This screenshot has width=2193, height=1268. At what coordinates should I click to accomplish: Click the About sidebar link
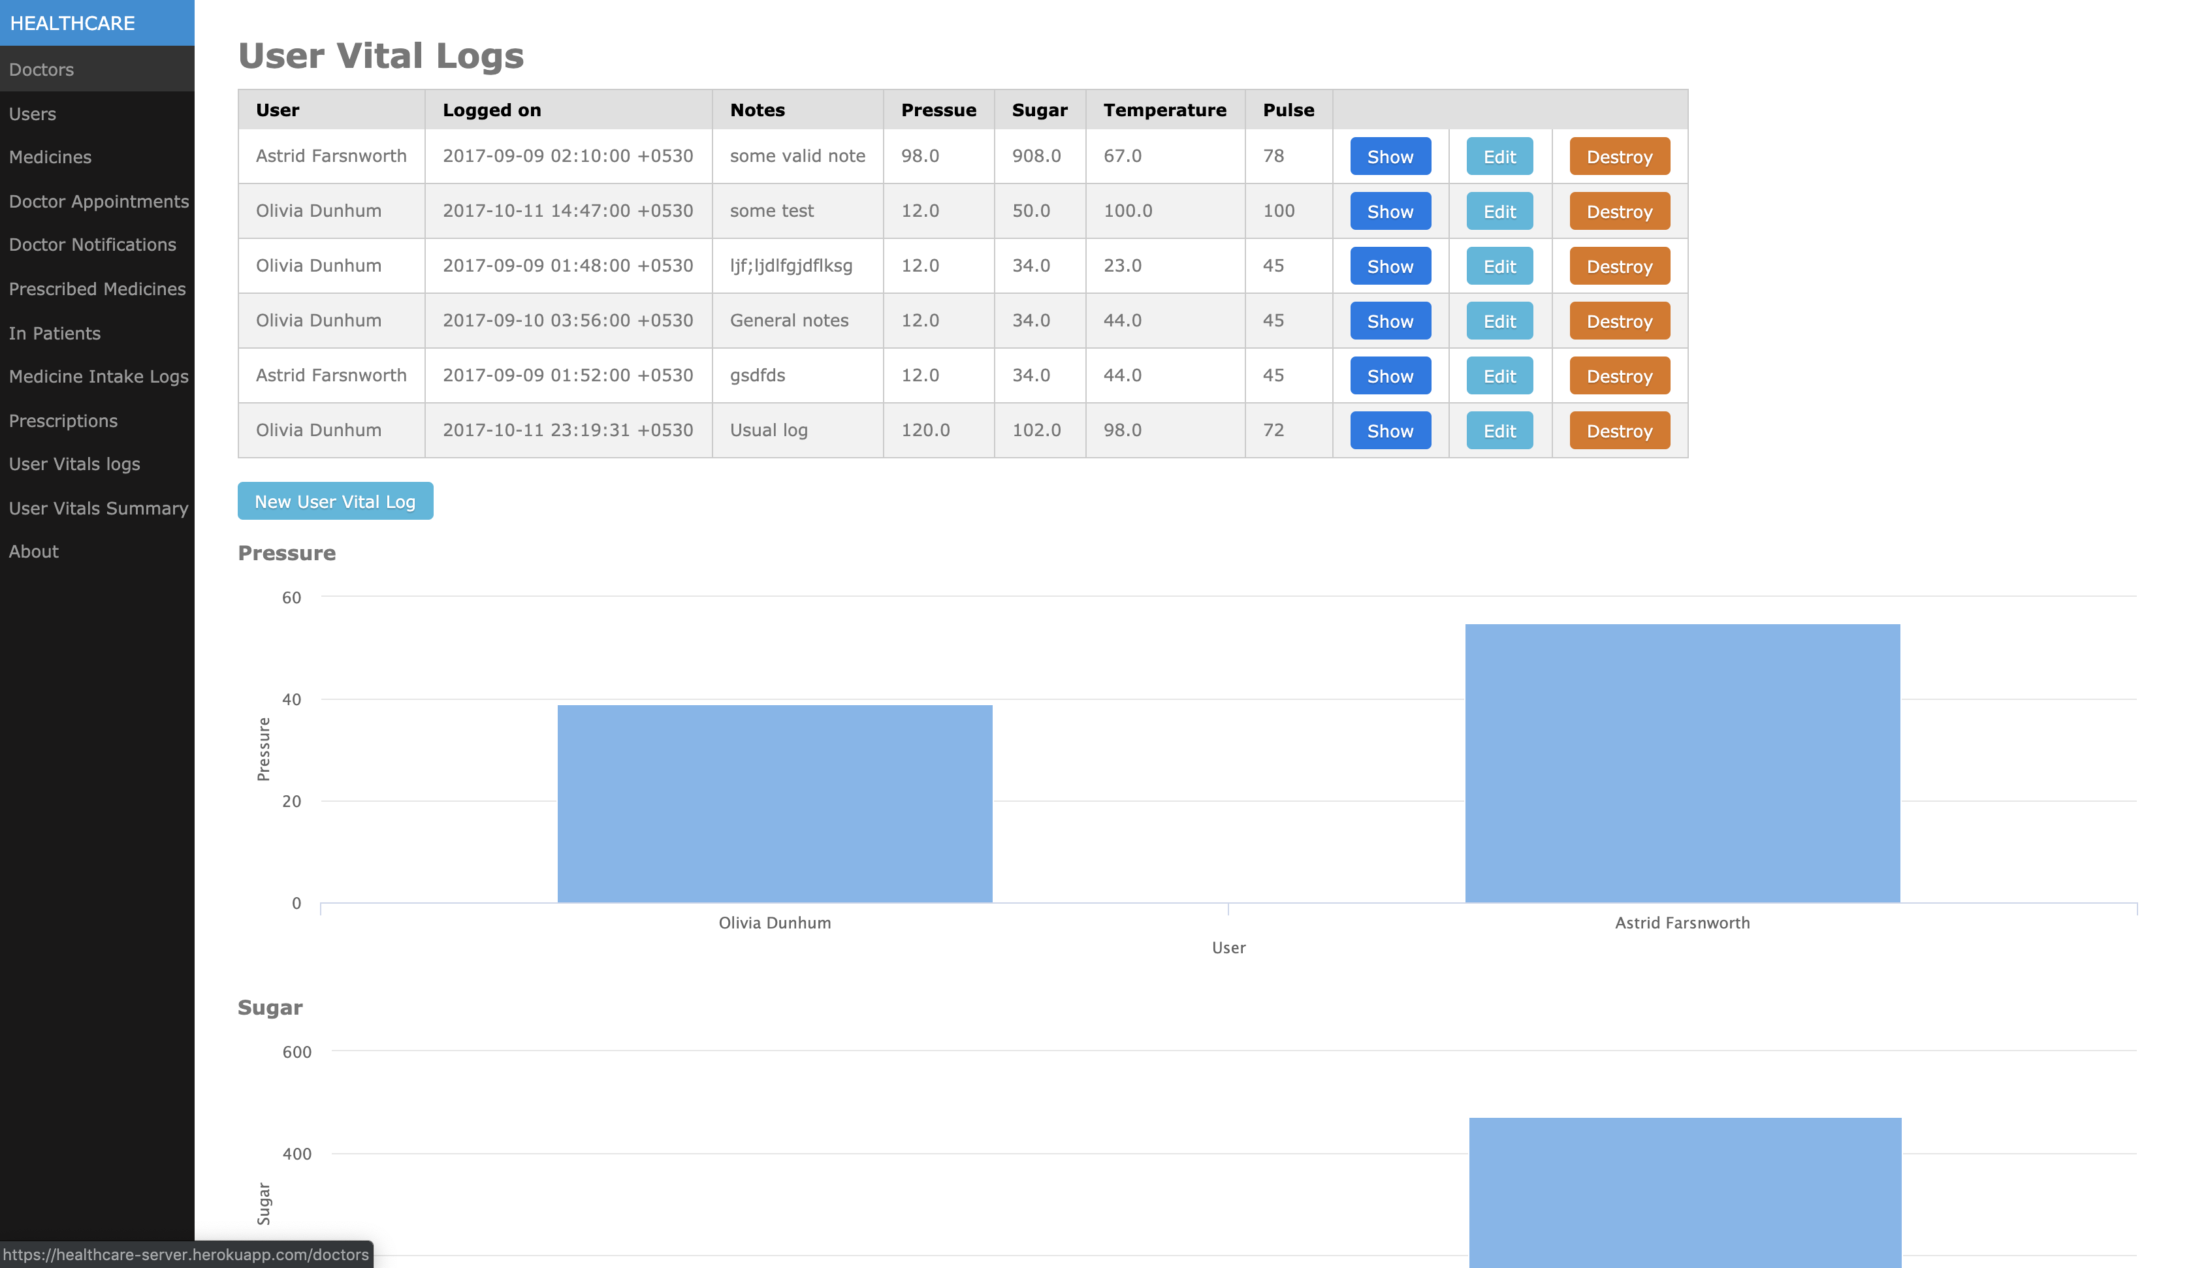click(x=34, y=552)
